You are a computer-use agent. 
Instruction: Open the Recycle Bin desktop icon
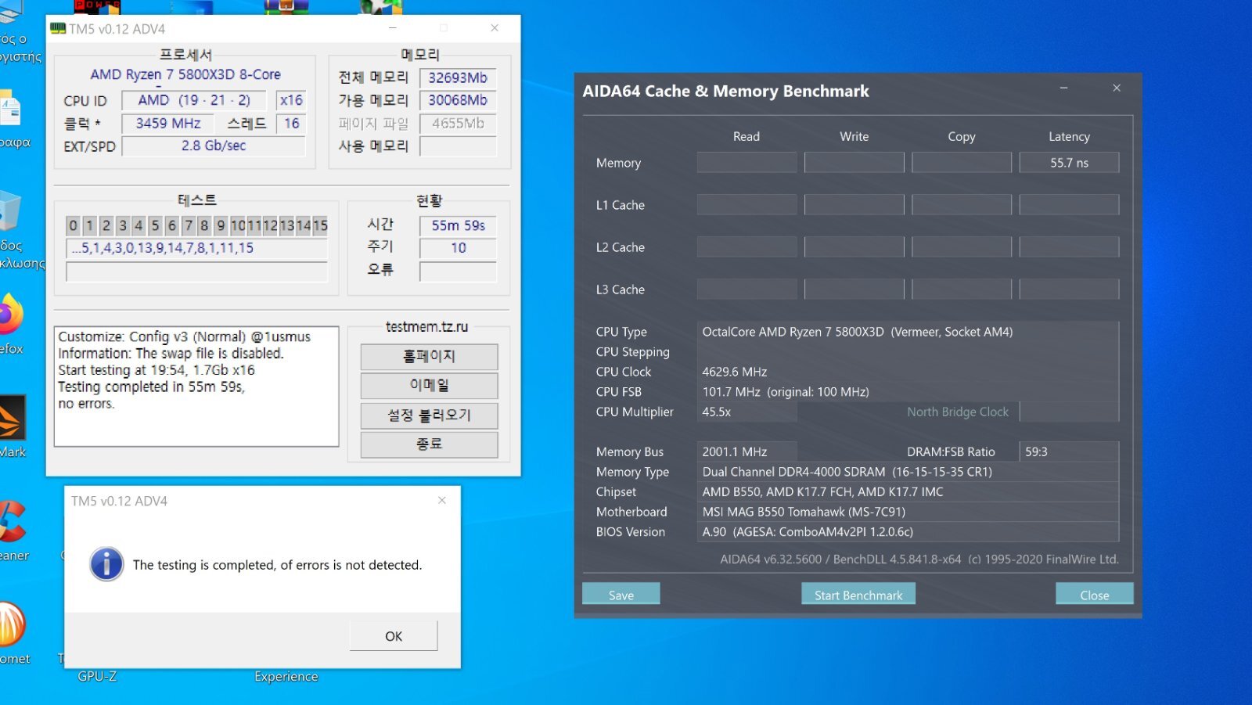point(10,210)
